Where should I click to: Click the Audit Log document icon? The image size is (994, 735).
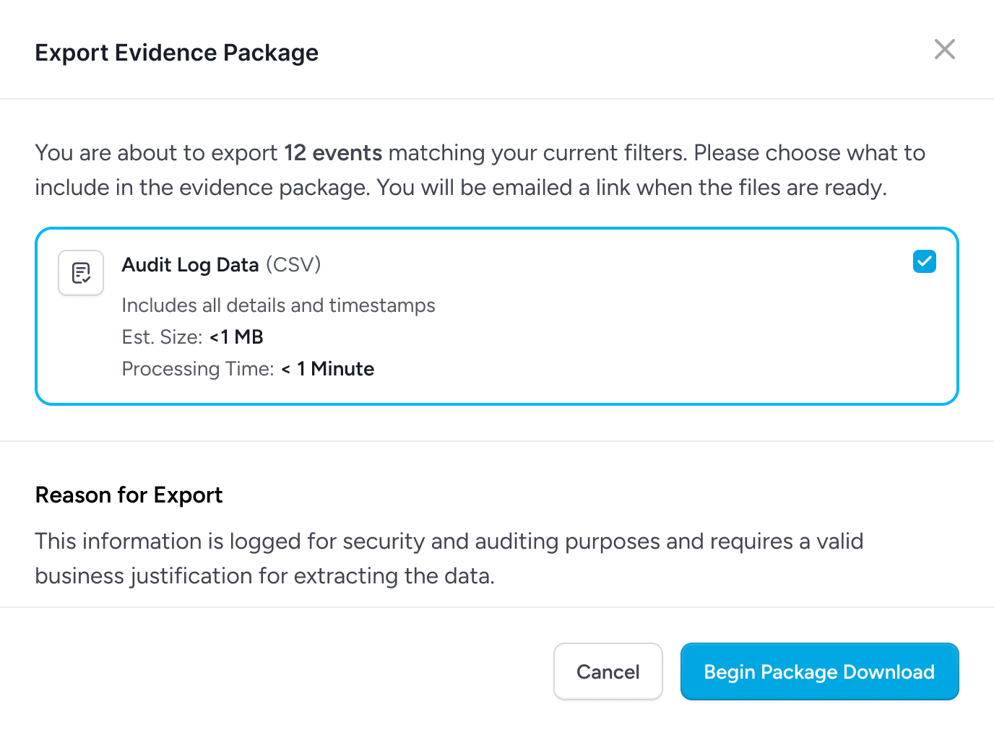pos(81,273)
